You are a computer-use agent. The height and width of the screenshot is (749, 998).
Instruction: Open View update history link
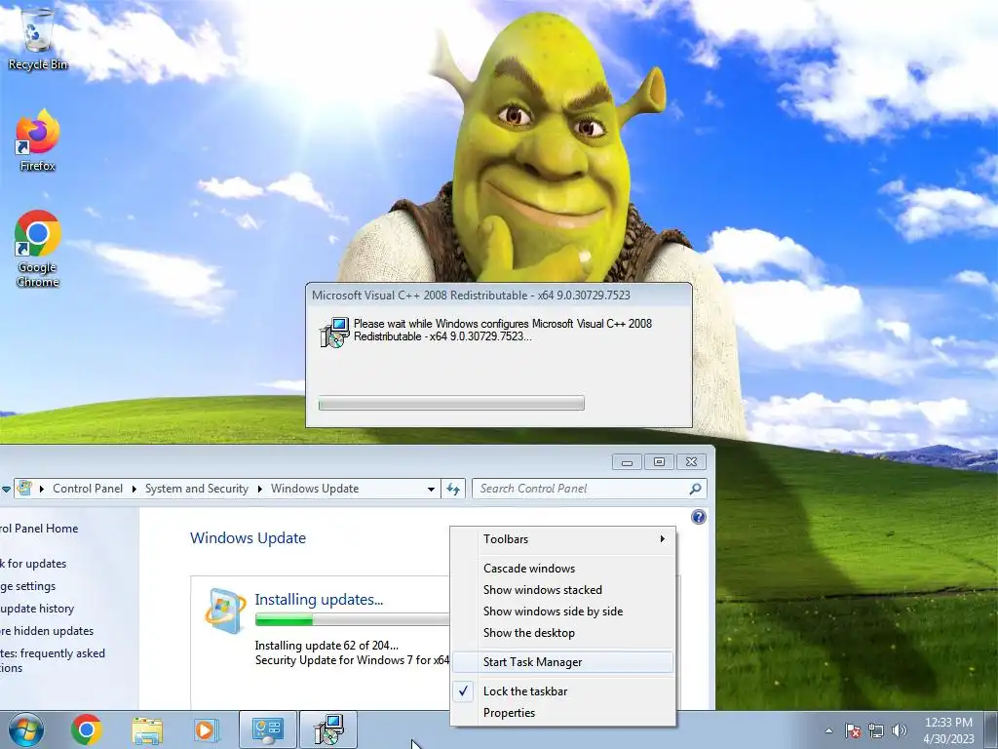pyautogui.click(x=37, y=609)
